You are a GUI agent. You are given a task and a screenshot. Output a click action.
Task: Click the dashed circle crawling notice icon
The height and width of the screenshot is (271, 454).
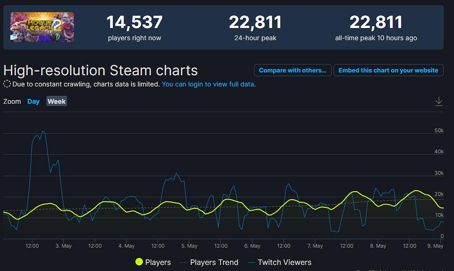coord(7,84)
